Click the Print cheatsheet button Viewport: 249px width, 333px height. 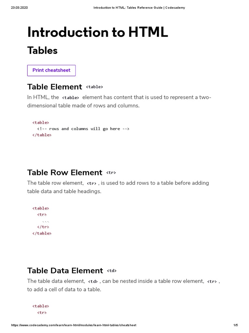(51, 70)
